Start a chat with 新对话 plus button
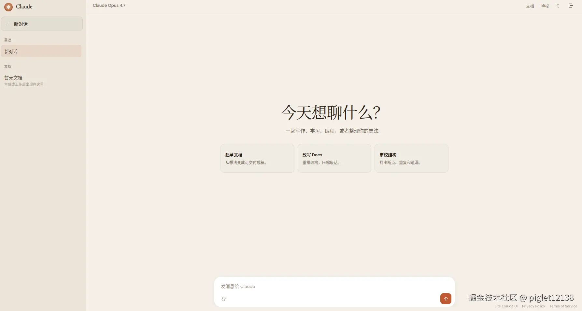Image resolution: width=582 pixels, height=311 pixels. coord(42,24)
